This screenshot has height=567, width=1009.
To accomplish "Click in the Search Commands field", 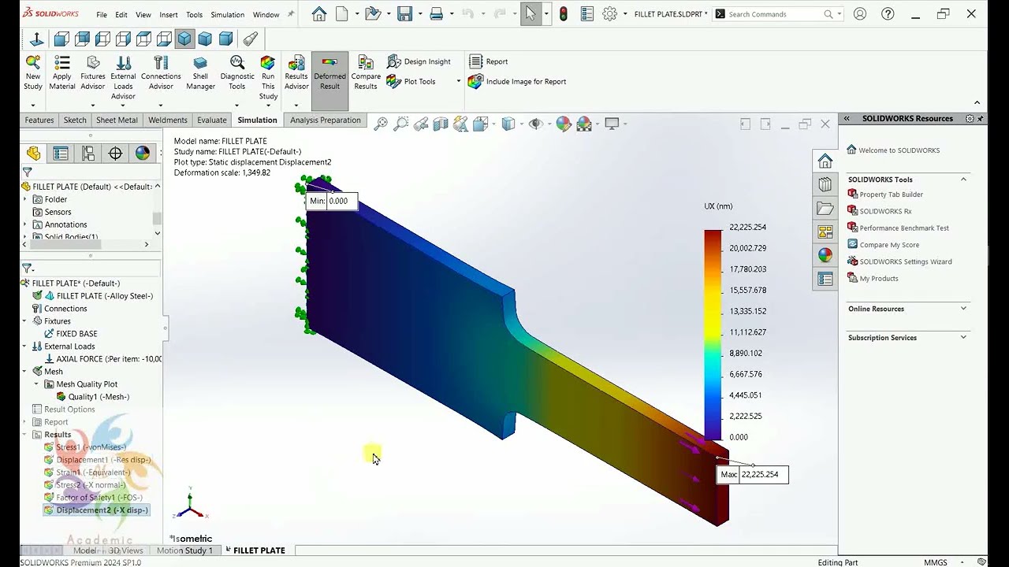I will tap(775, 14).
